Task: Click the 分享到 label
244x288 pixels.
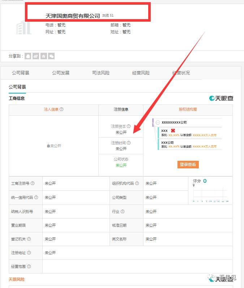Action: 16,56
